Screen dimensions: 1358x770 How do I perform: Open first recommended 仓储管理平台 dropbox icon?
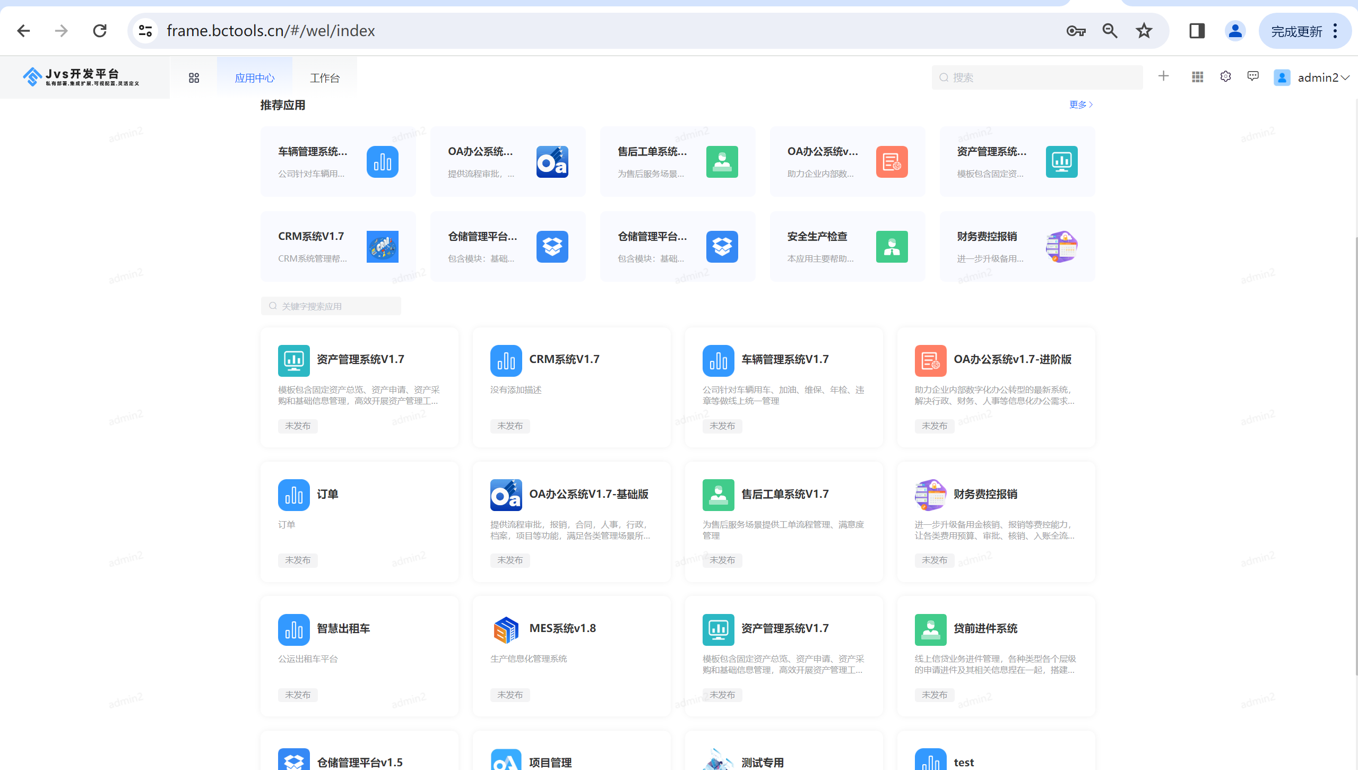552,246
